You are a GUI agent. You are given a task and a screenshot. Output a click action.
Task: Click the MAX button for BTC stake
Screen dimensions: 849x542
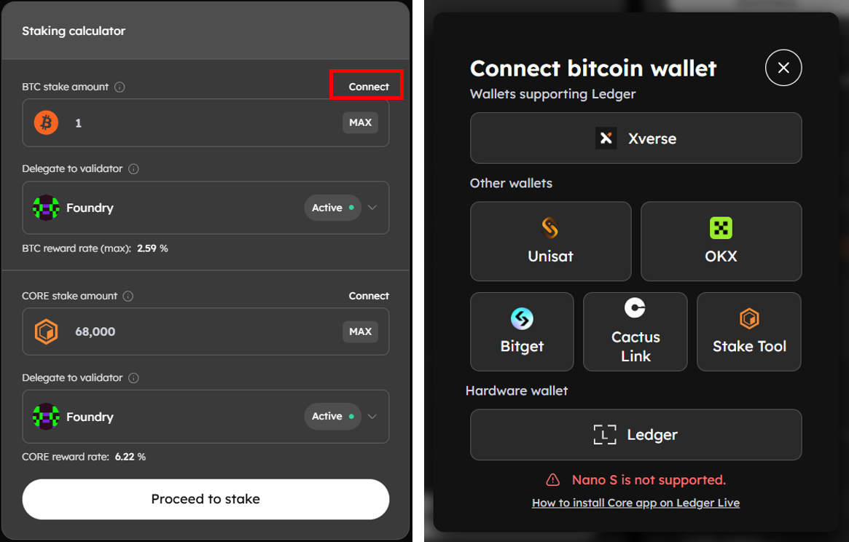pos(360,122)
